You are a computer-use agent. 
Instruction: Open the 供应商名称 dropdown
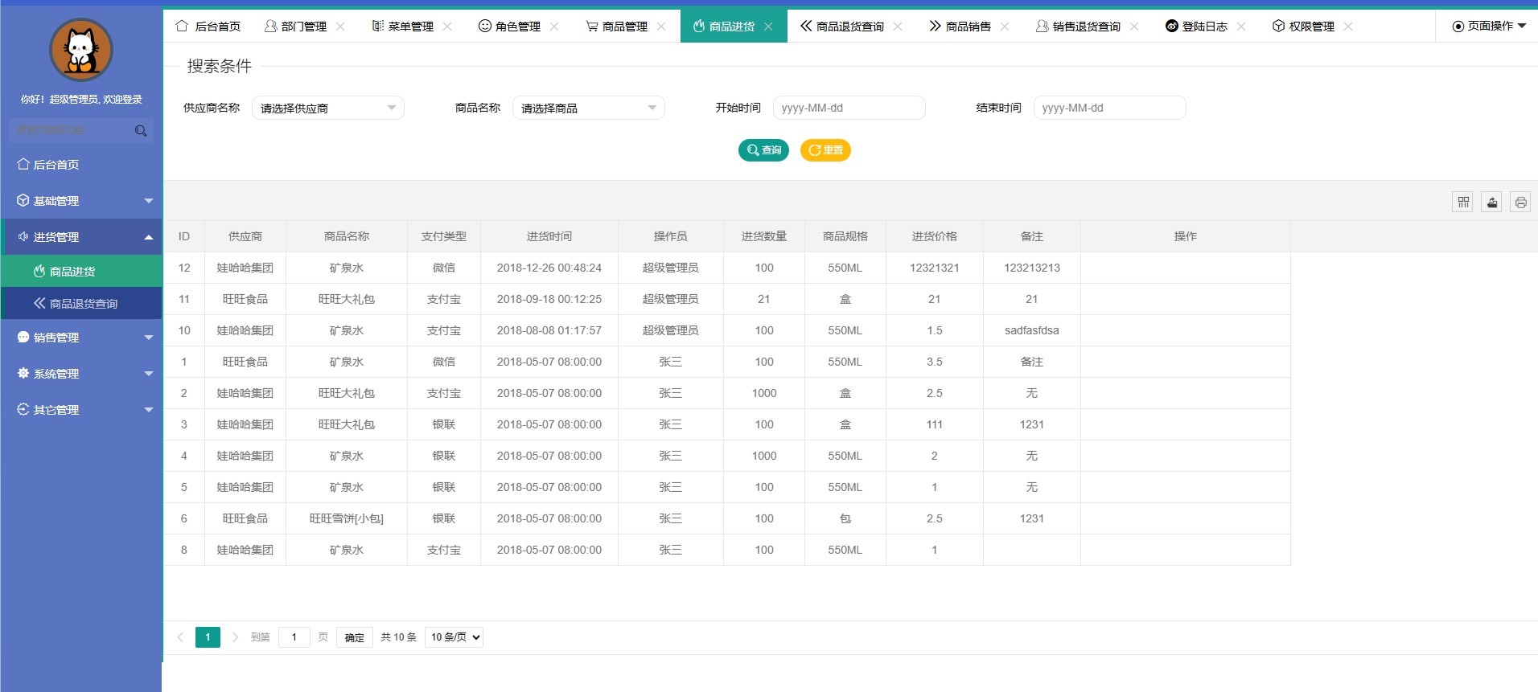[327, 108]
